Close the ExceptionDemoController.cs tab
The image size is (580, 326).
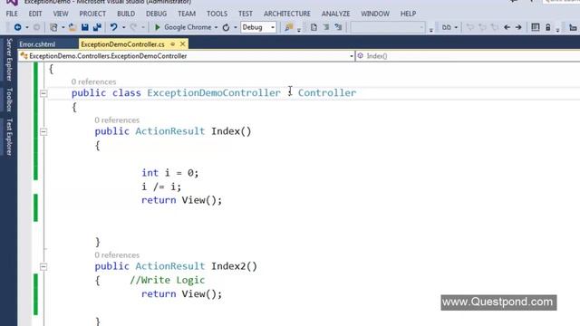(x=183, y=44)
